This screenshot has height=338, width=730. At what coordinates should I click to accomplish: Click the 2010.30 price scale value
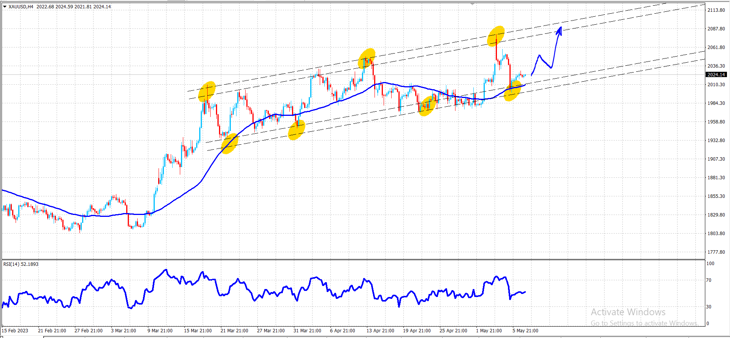[x=716, y=85]
